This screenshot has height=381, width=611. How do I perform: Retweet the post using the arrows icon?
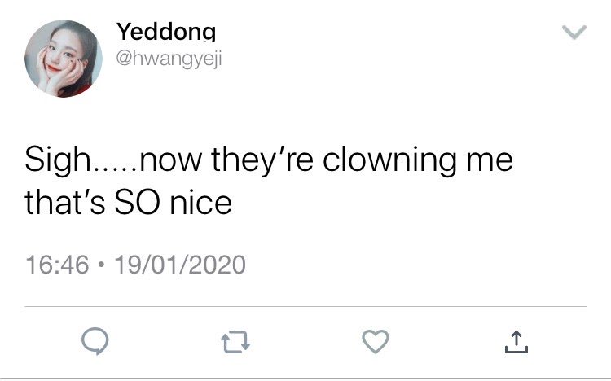(235, 342)
